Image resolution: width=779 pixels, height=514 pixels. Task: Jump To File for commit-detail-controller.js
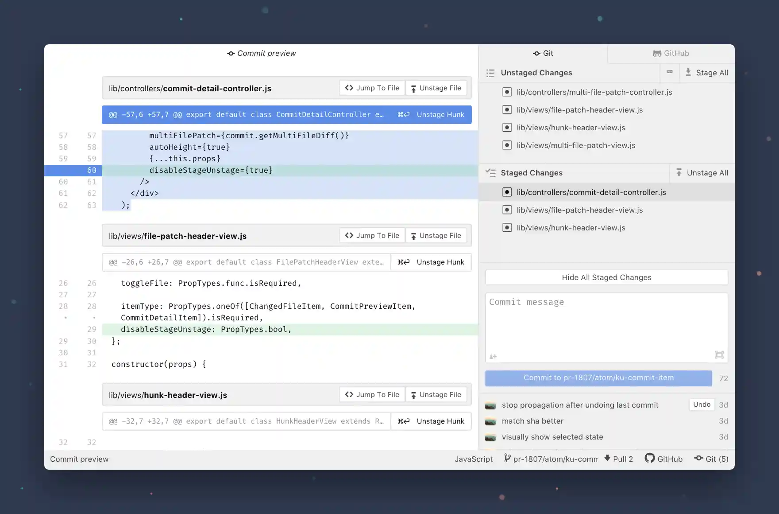tap(372, 88)
